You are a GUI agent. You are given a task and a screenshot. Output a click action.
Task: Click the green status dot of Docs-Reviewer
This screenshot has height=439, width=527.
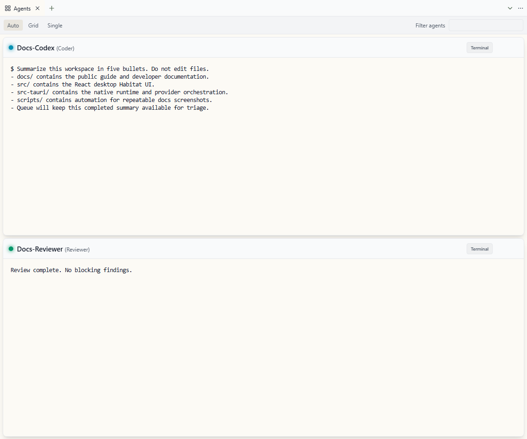pos(11,249)
